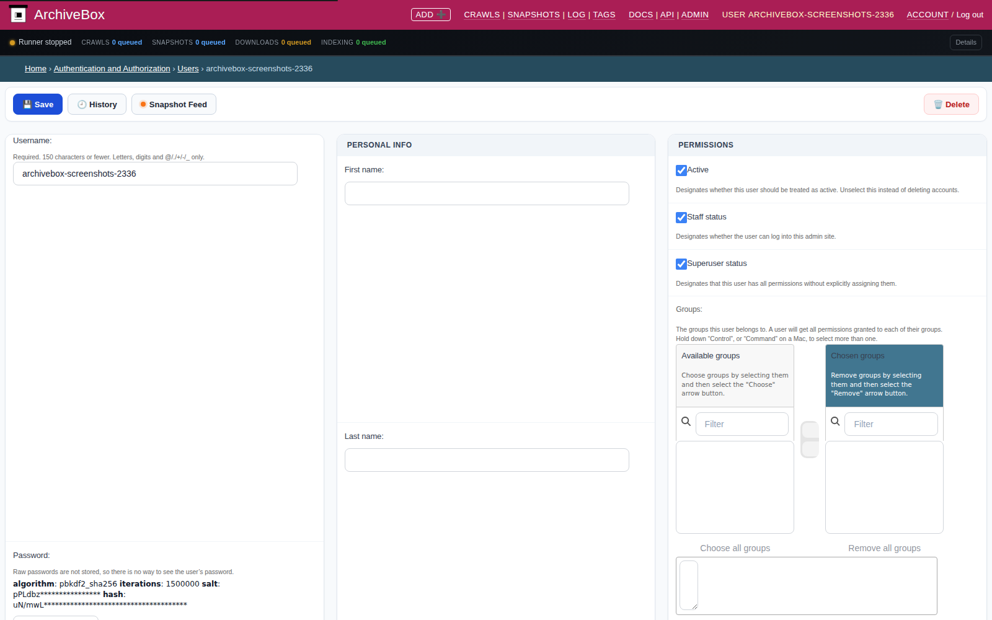
Task: Toggle the Superuser status checkbox
Action: (681, 264)
